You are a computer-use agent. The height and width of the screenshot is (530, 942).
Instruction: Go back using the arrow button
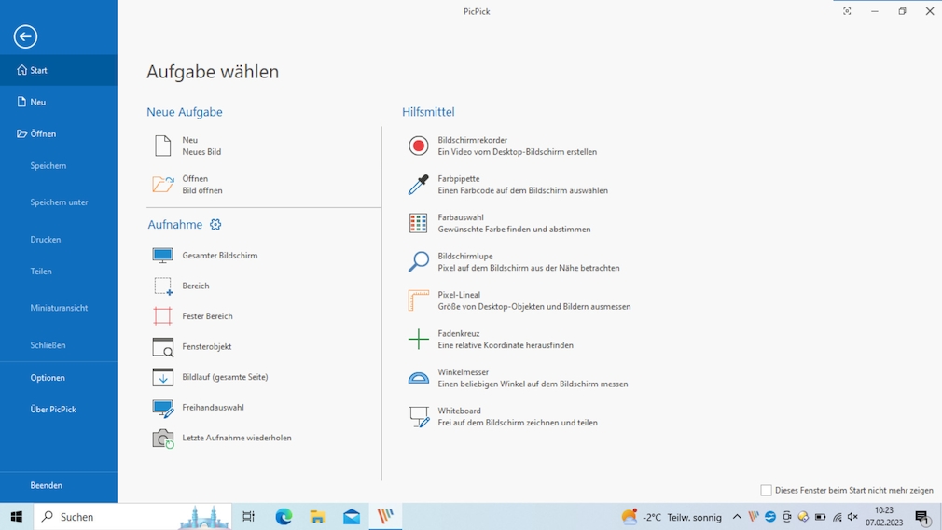click(x=25, y=36)
